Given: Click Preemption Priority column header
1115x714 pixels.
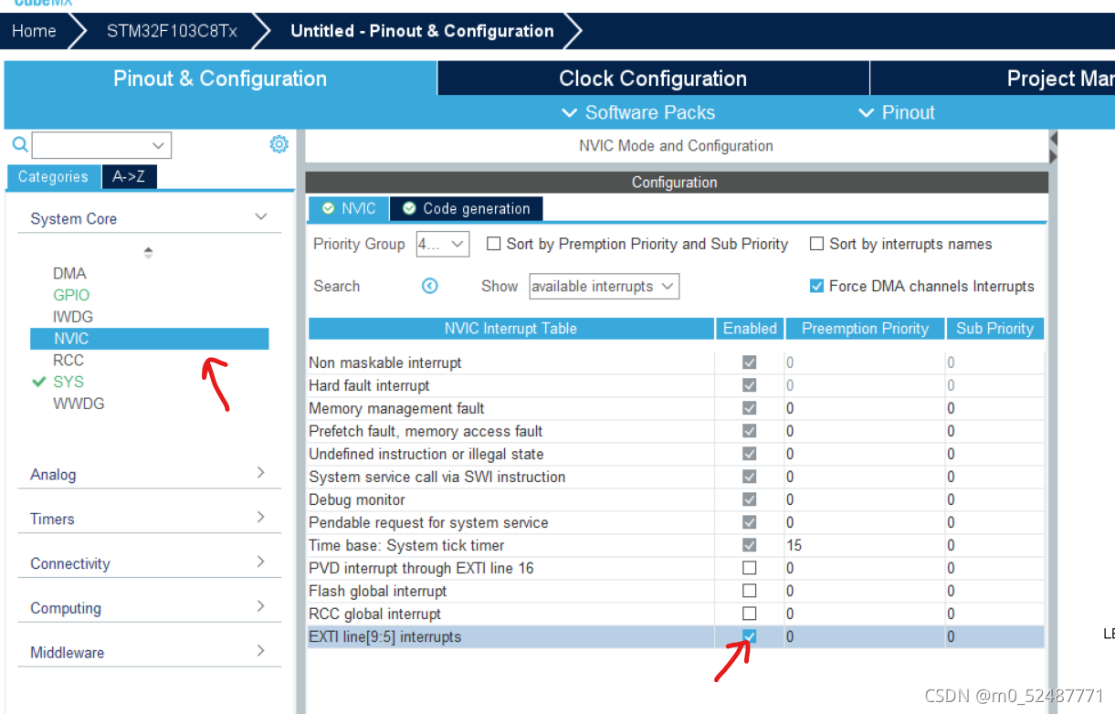Looking at the screenshot, I should coord(865,329).
